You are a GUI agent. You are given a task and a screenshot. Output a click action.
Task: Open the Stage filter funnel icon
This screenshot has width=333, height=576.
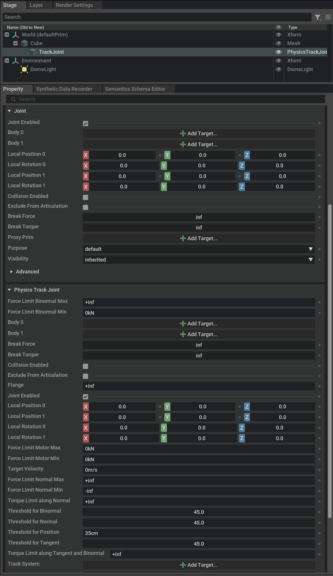tap(318, 17)
